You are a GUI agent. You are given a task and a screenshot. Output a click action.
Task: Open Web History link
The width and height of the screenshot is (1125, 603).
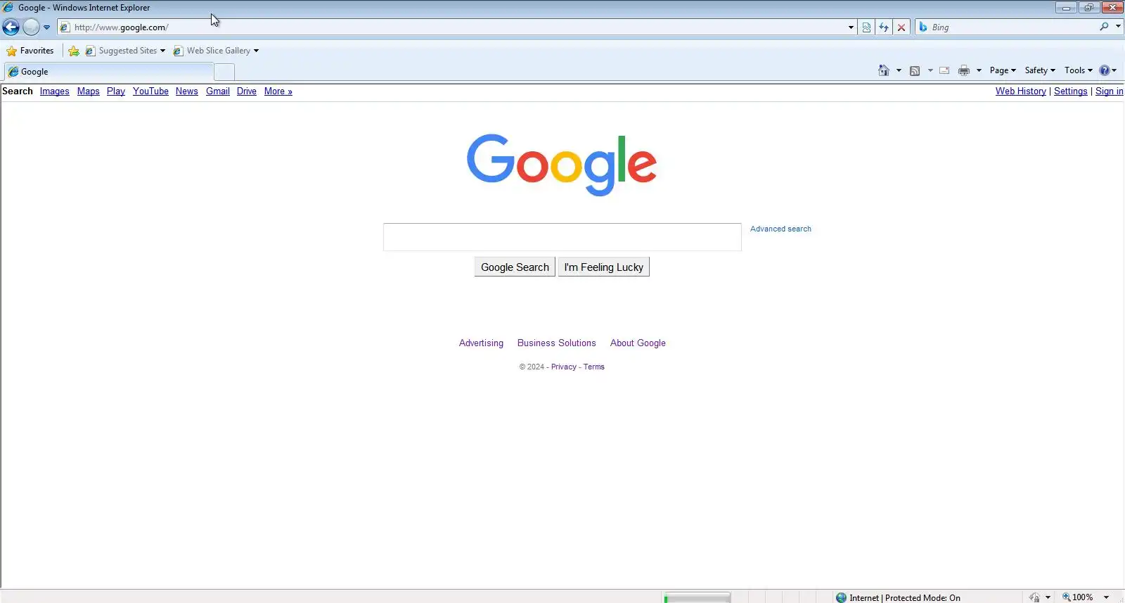tap(1020, 91)
